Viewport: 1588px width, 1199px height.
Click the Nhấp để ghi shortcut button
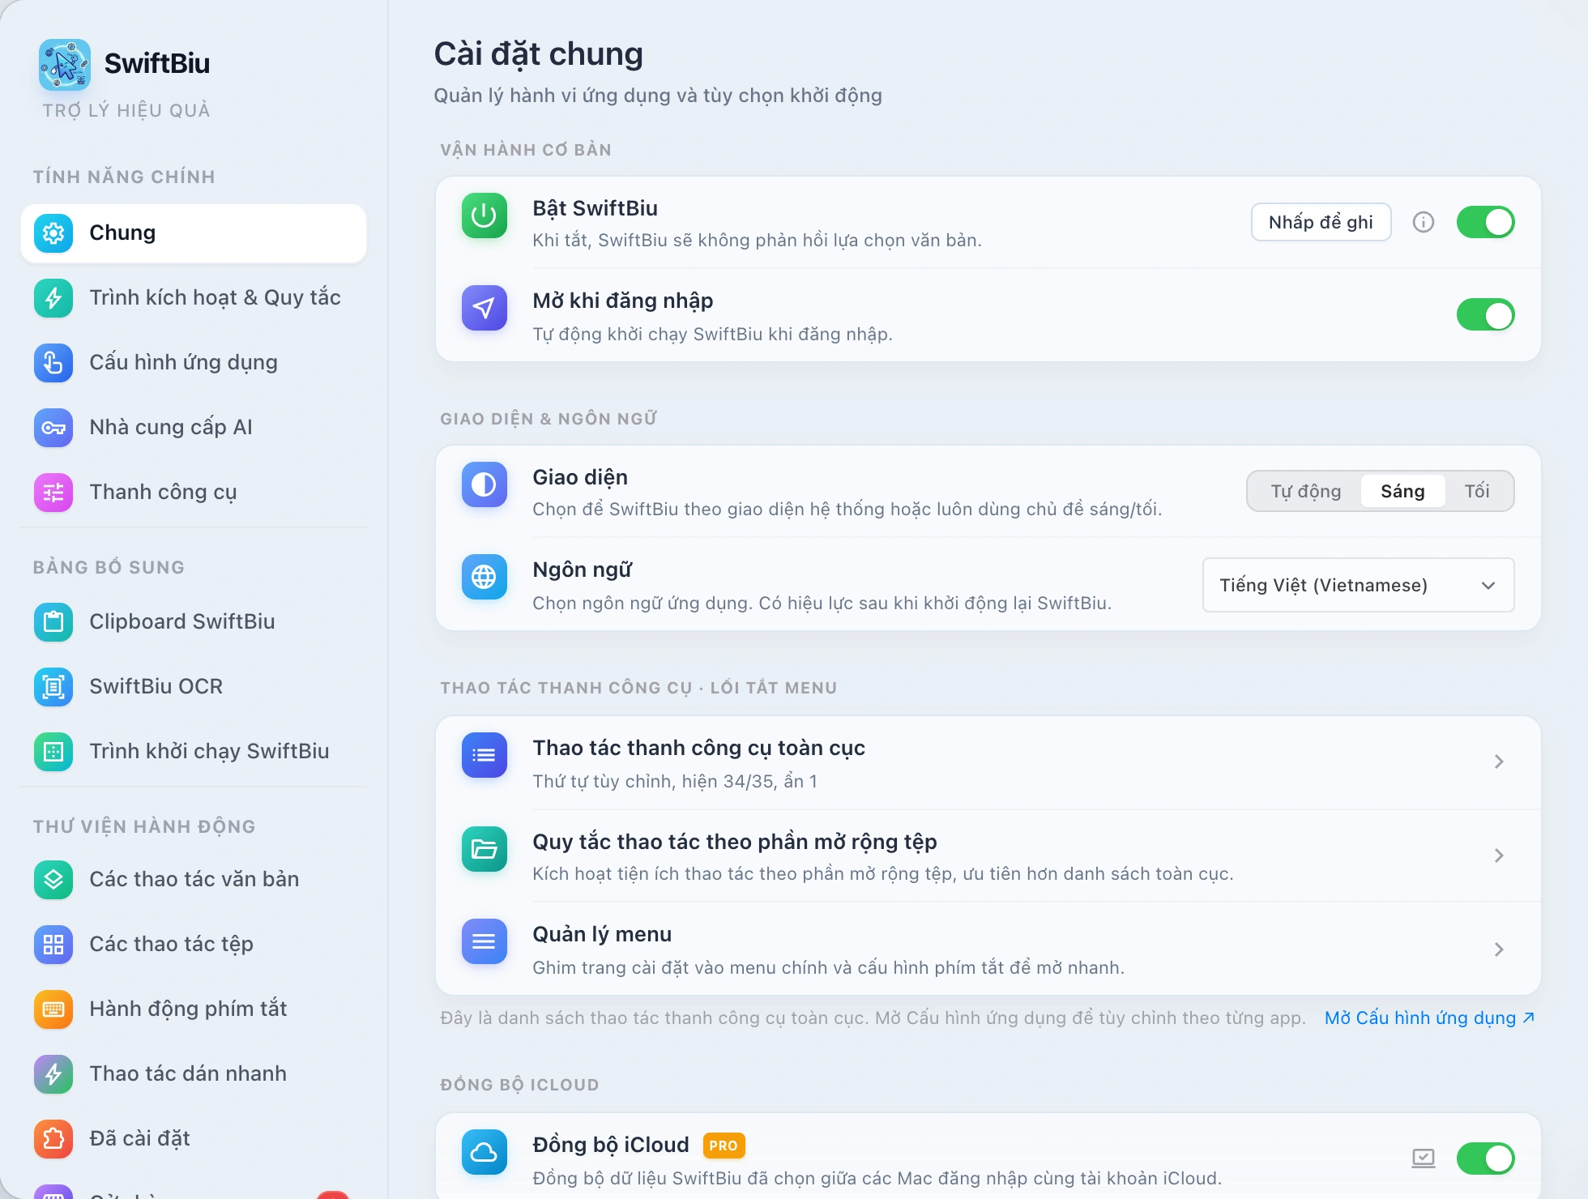1321,222
